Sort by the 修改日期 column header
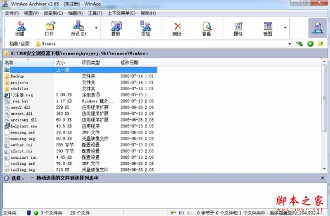330x216 pixels. point(137,63)
